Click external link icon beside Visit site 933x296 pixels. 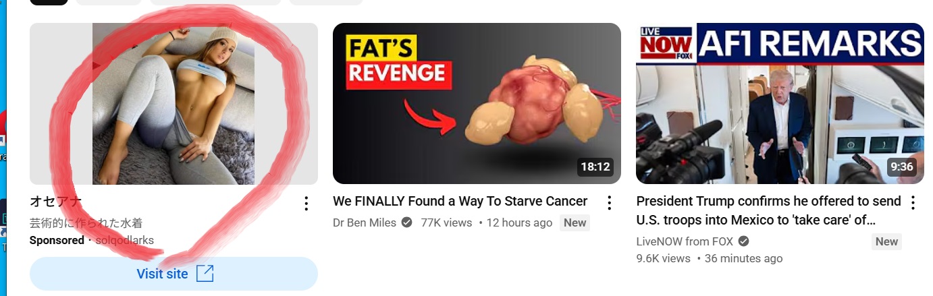click(205, 274)
